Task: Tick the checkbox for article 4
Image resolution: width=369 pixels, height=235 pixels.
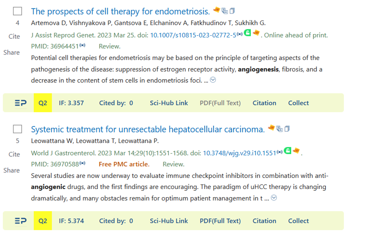Action: [17, 11]
